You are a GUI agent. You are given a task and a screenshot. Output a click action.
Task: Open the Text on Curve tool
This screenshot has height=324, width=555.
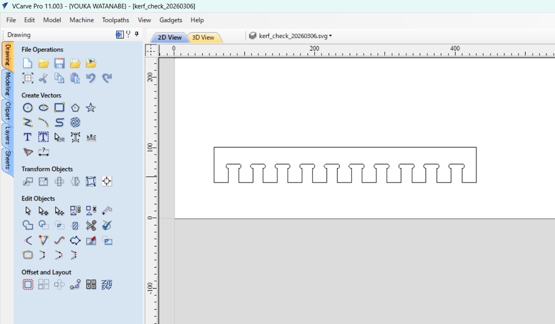[91, 137]
